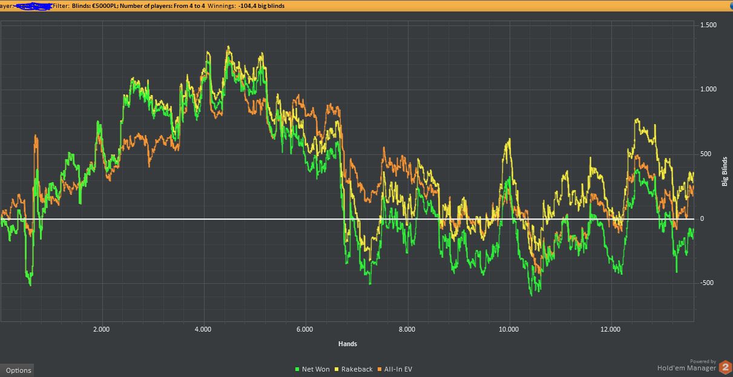The width and height of the screenshot is (733, 377).
Task: Click the yellow Rakeback color swatch
Action: (x=337, y=369)
